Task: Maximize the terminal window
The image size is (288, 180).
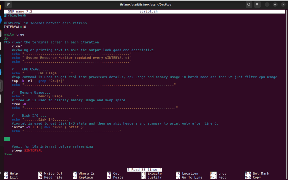Action: 275,5
